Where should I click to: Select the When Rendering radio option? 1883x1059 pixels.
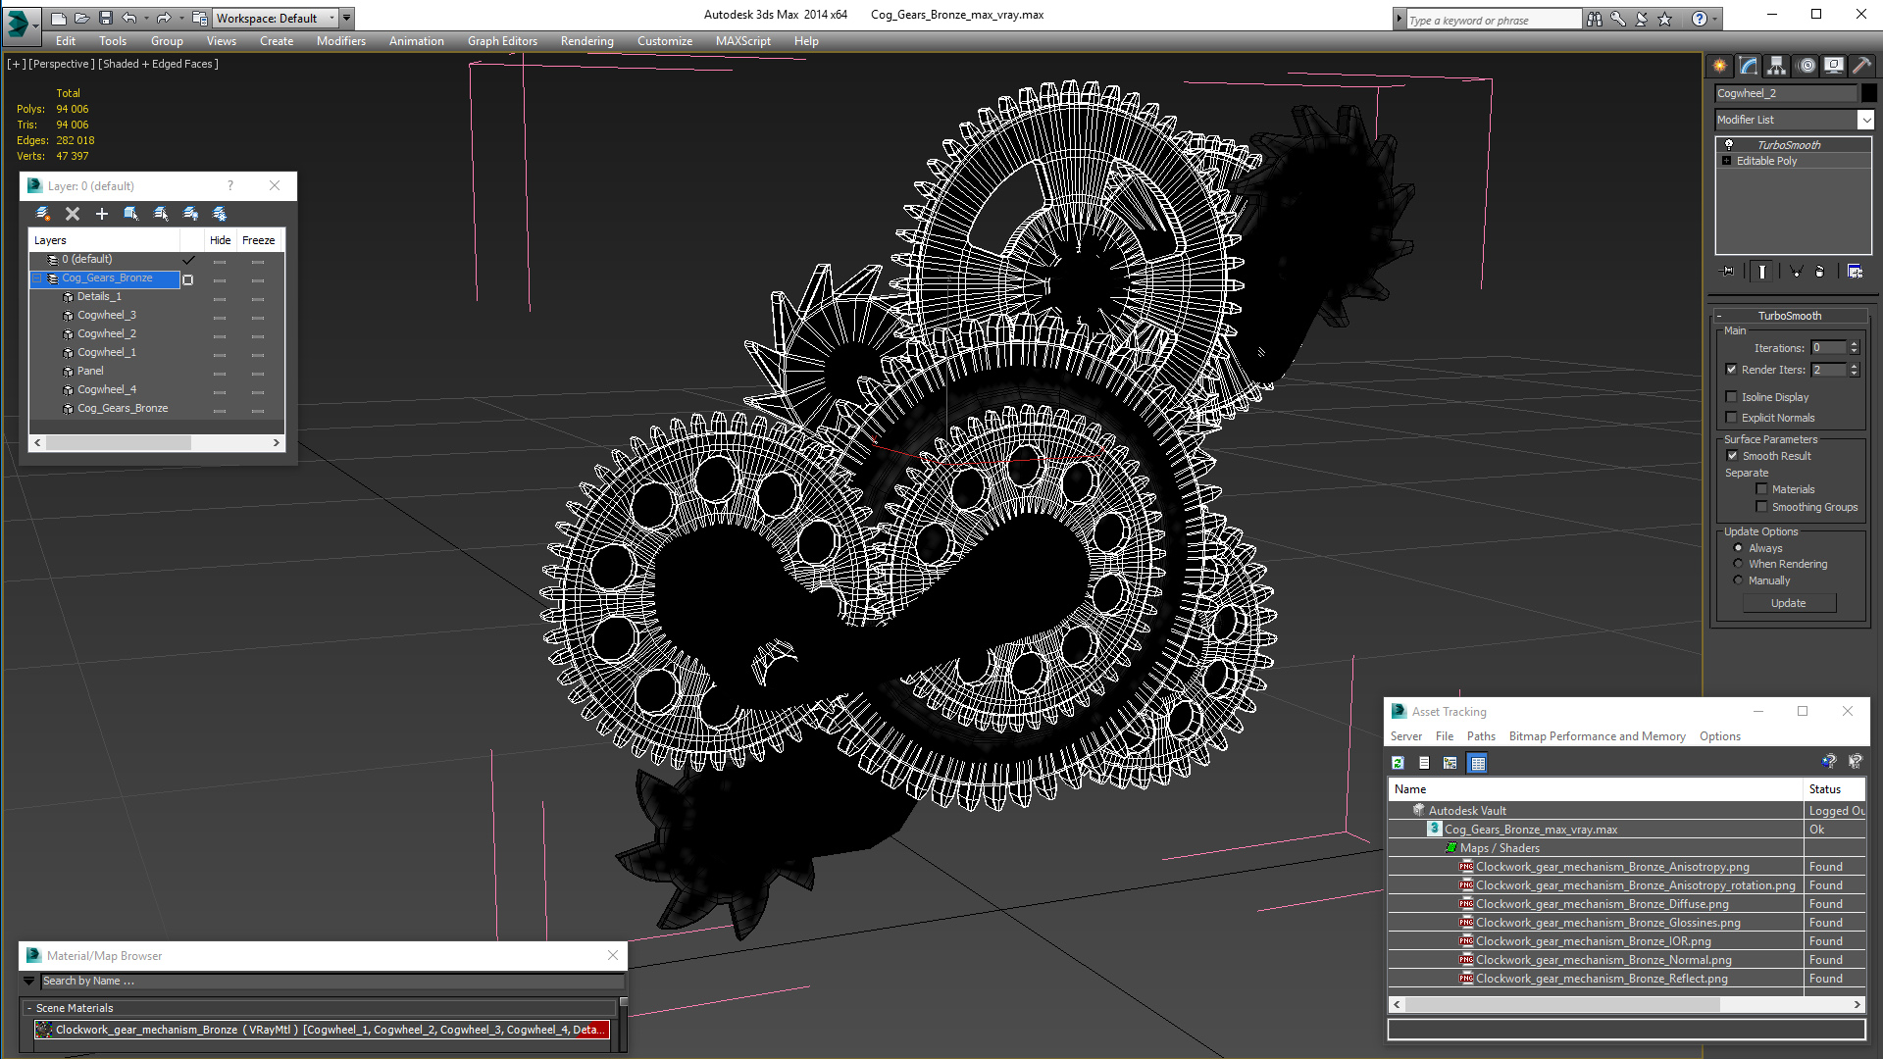[x=1739, y=564]
